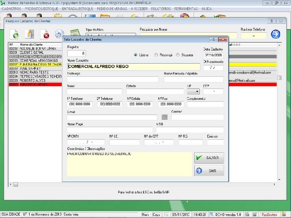Click the Data Cadastro date field
Image resolution: width=291 pixels, height=218 pixels.
(x=213, y=55)
